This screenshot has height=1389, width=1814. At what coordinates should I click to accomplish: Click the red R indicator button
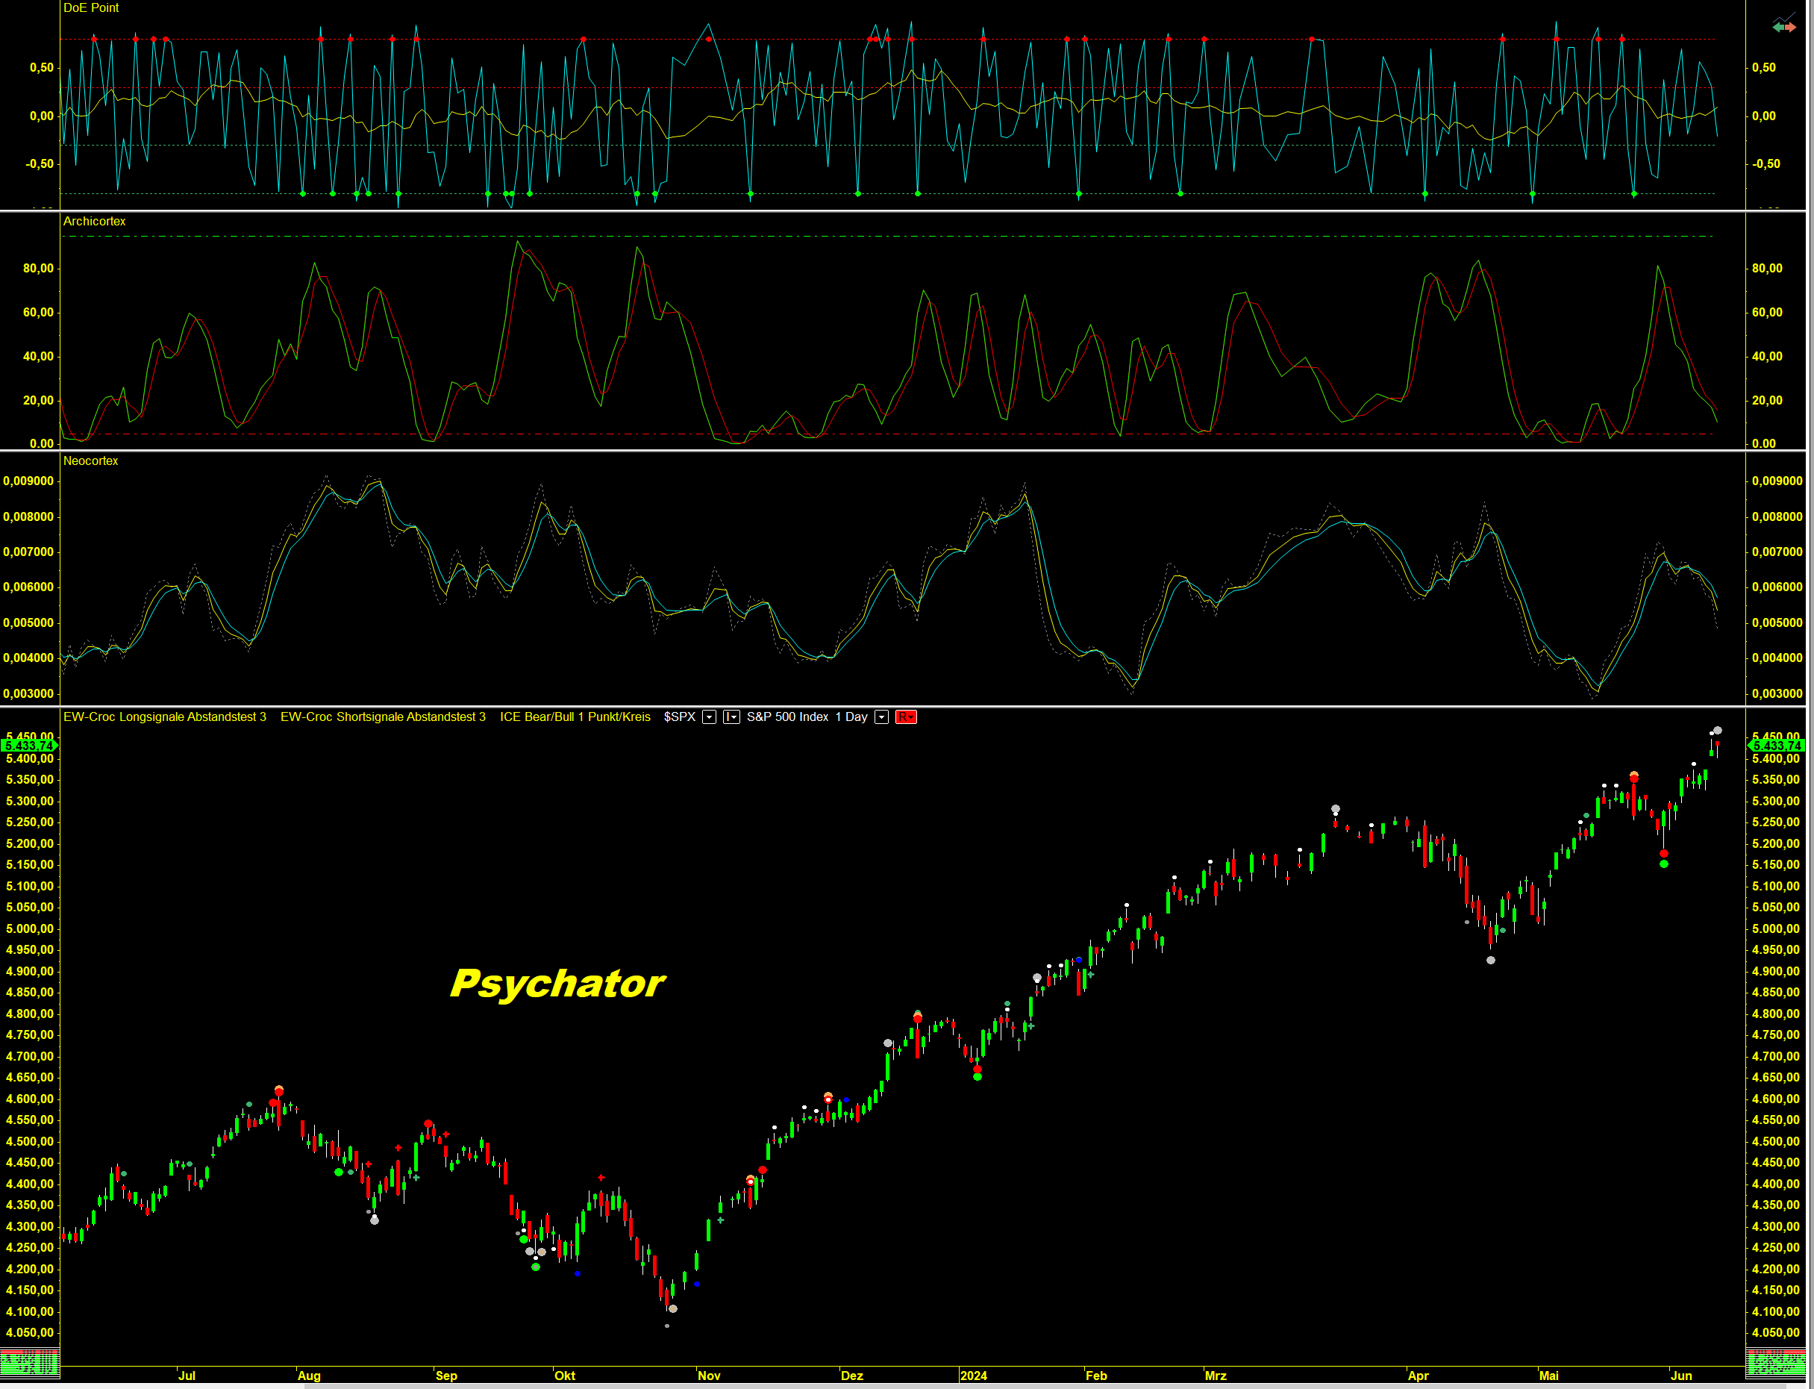(x=906, y=717)
